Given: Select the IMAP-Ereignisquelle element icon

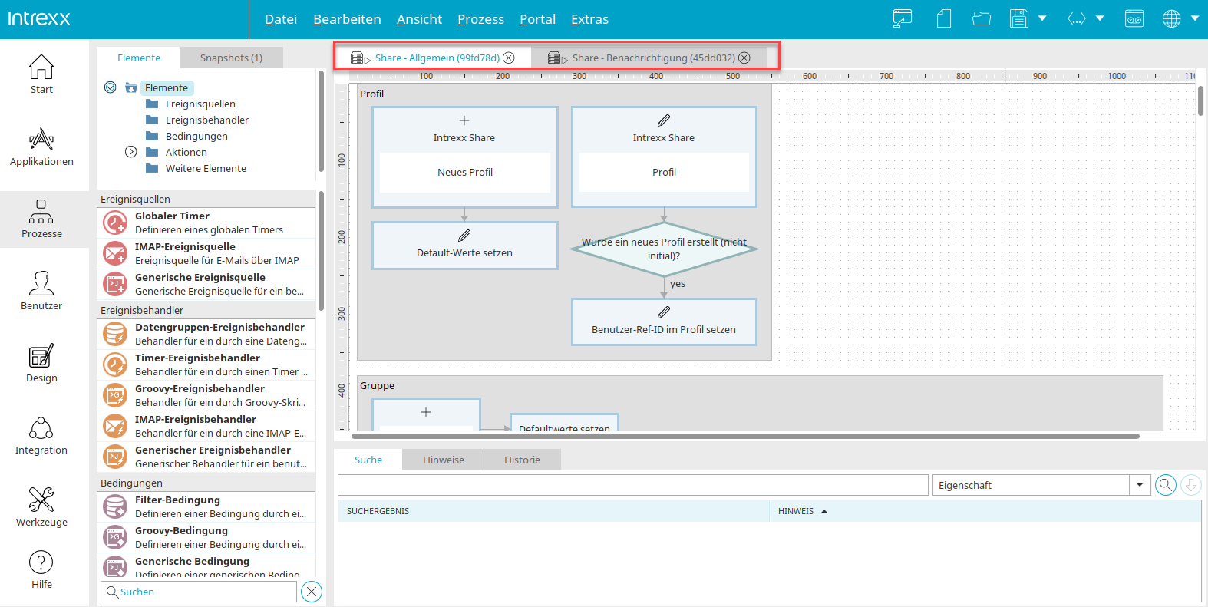Looking at the screenshot, I should coord(115,253).
